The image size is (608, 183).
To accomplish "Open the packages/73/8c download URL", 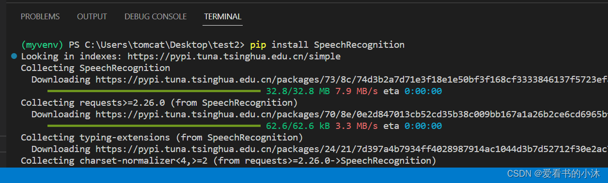I will [352, 80].
